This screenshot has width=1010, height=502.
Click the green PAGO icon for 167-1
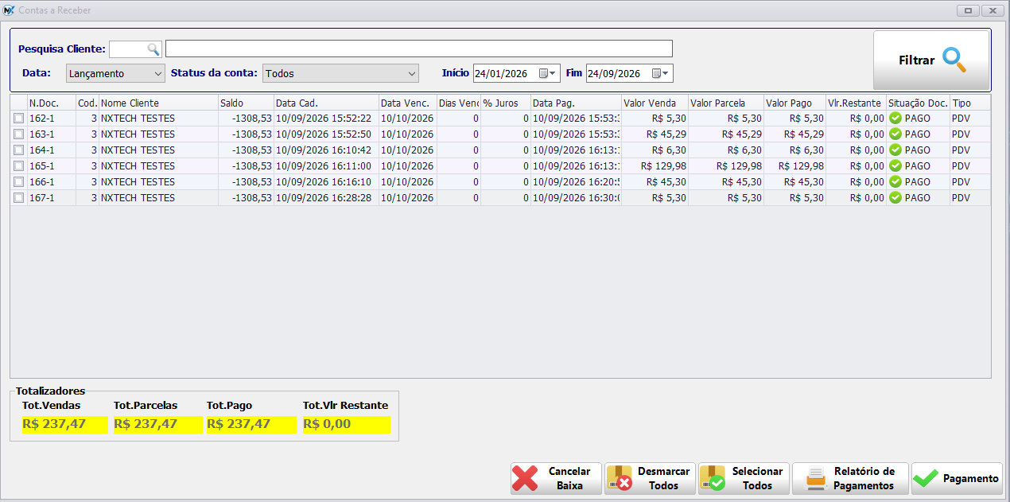(895, 197)
